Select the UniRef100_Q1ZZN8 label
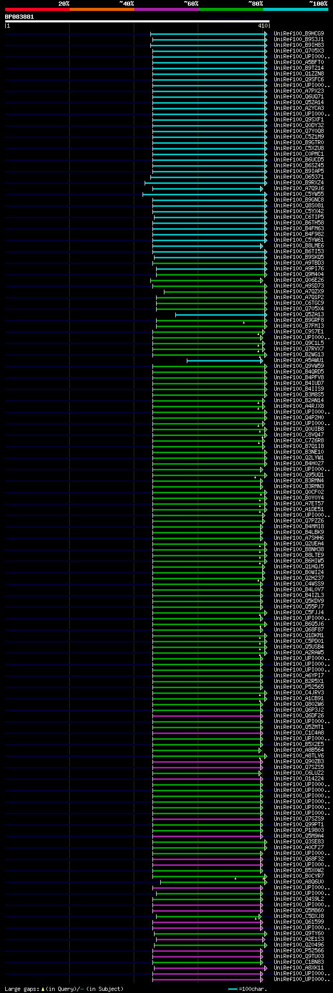This screenshot has width=333, height=993. (x=299, y=74)
